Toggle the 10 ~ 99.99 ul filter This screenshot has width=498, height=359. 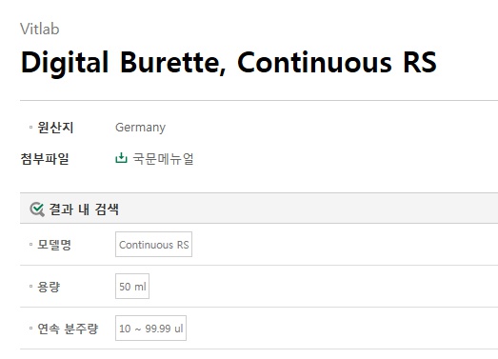[150, 329]
